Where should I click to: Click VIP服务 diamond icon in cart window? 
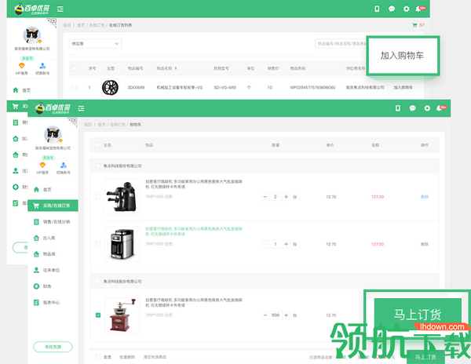click(x=42, y=165)
